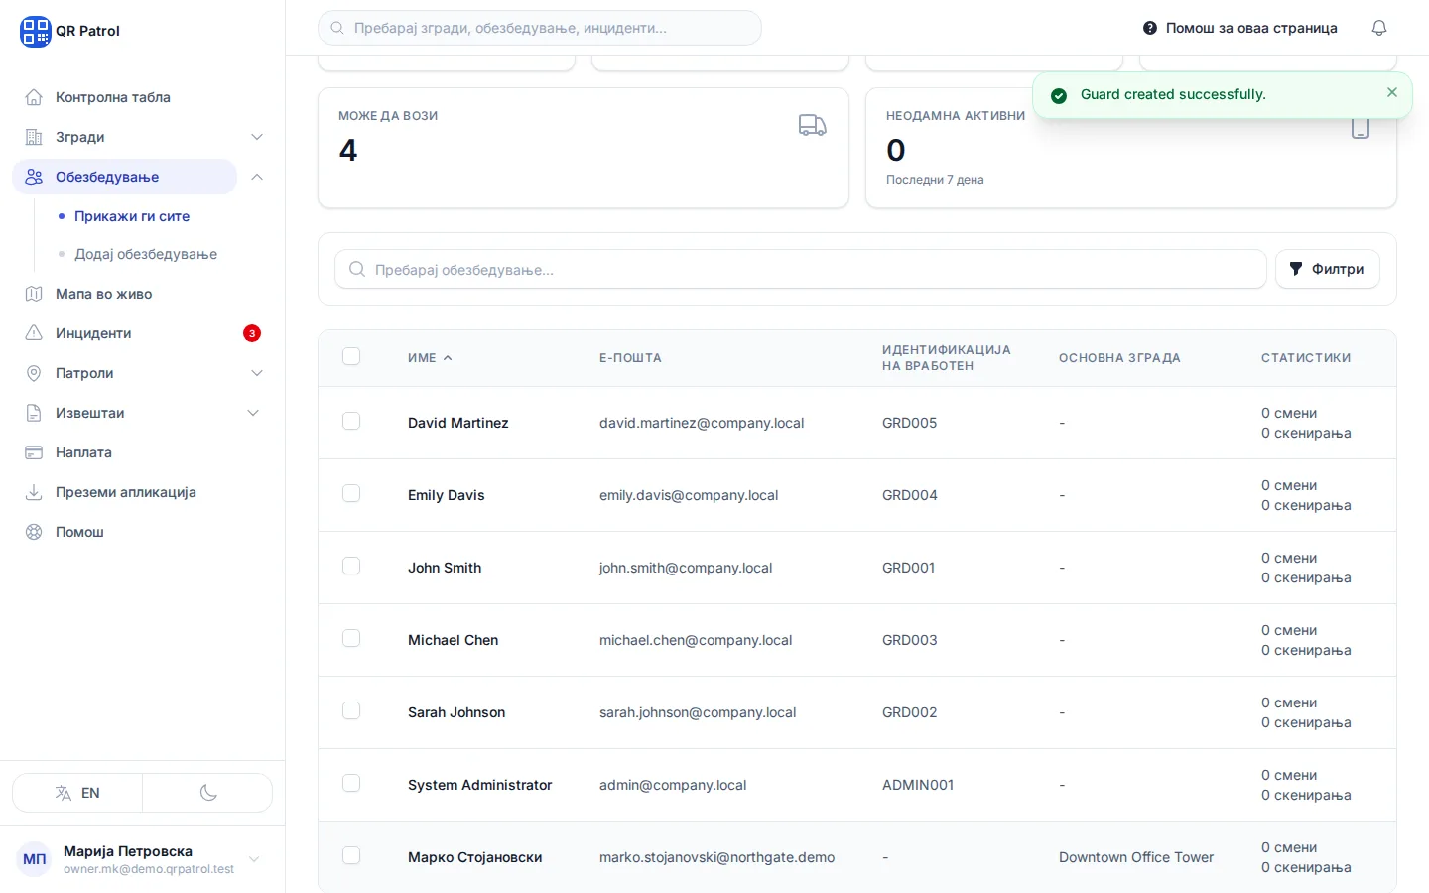Check the David Martinez row checkbox
This screenshot has height=893, width=1429.
click(x=351, y=421)
